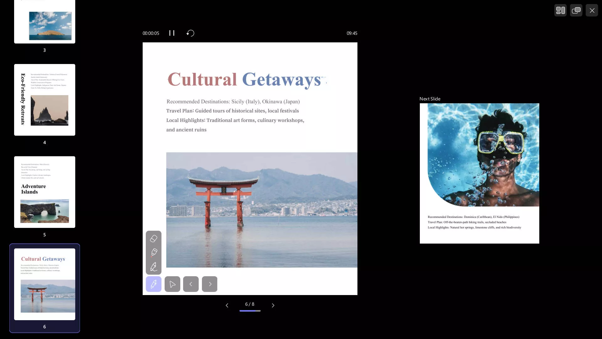The image size is (602, 339).
Task: Select the eraser tool
Action: tap(153, 239)
